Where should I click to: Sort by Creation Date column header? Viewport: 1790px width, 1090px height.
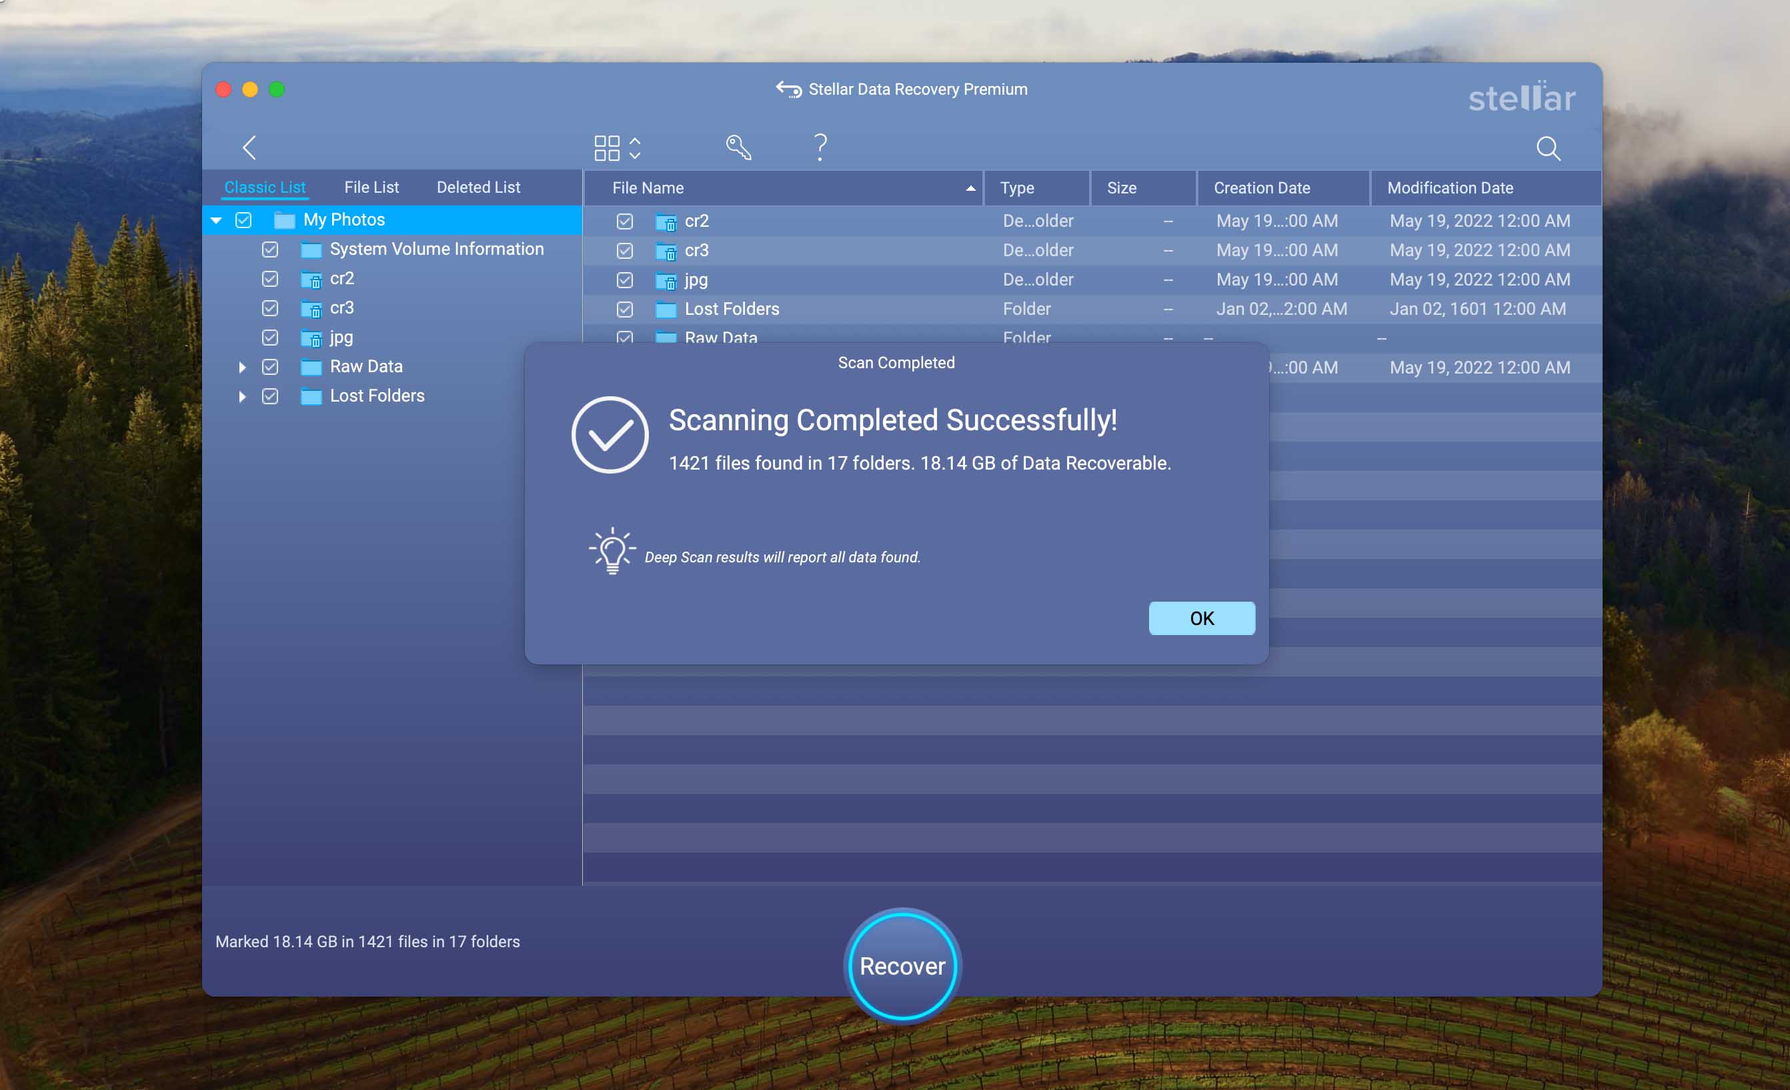point(1283,188)
